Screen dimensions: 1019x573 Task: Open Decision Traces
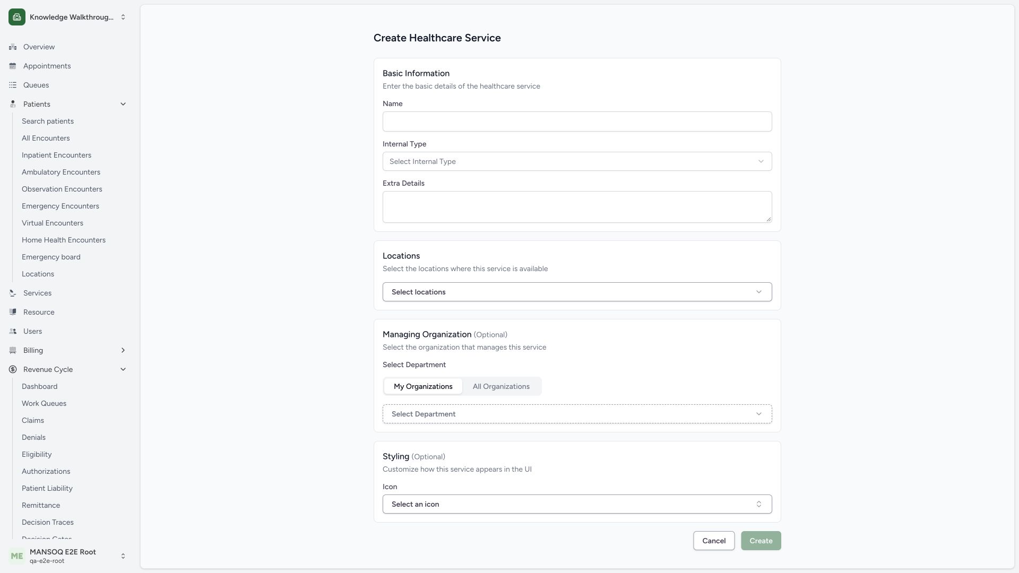(x=48, y=522)
